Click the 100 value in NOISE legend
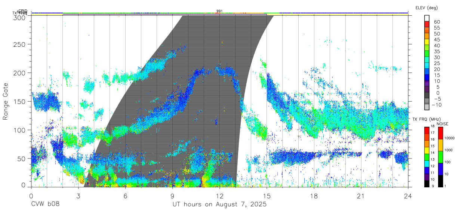459x212 pixels. point(448,162)
